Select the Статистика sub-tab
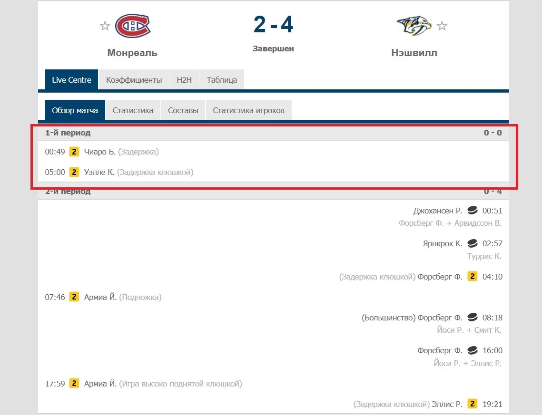Viewport: 542px width, 415px height. pos(133,110)
